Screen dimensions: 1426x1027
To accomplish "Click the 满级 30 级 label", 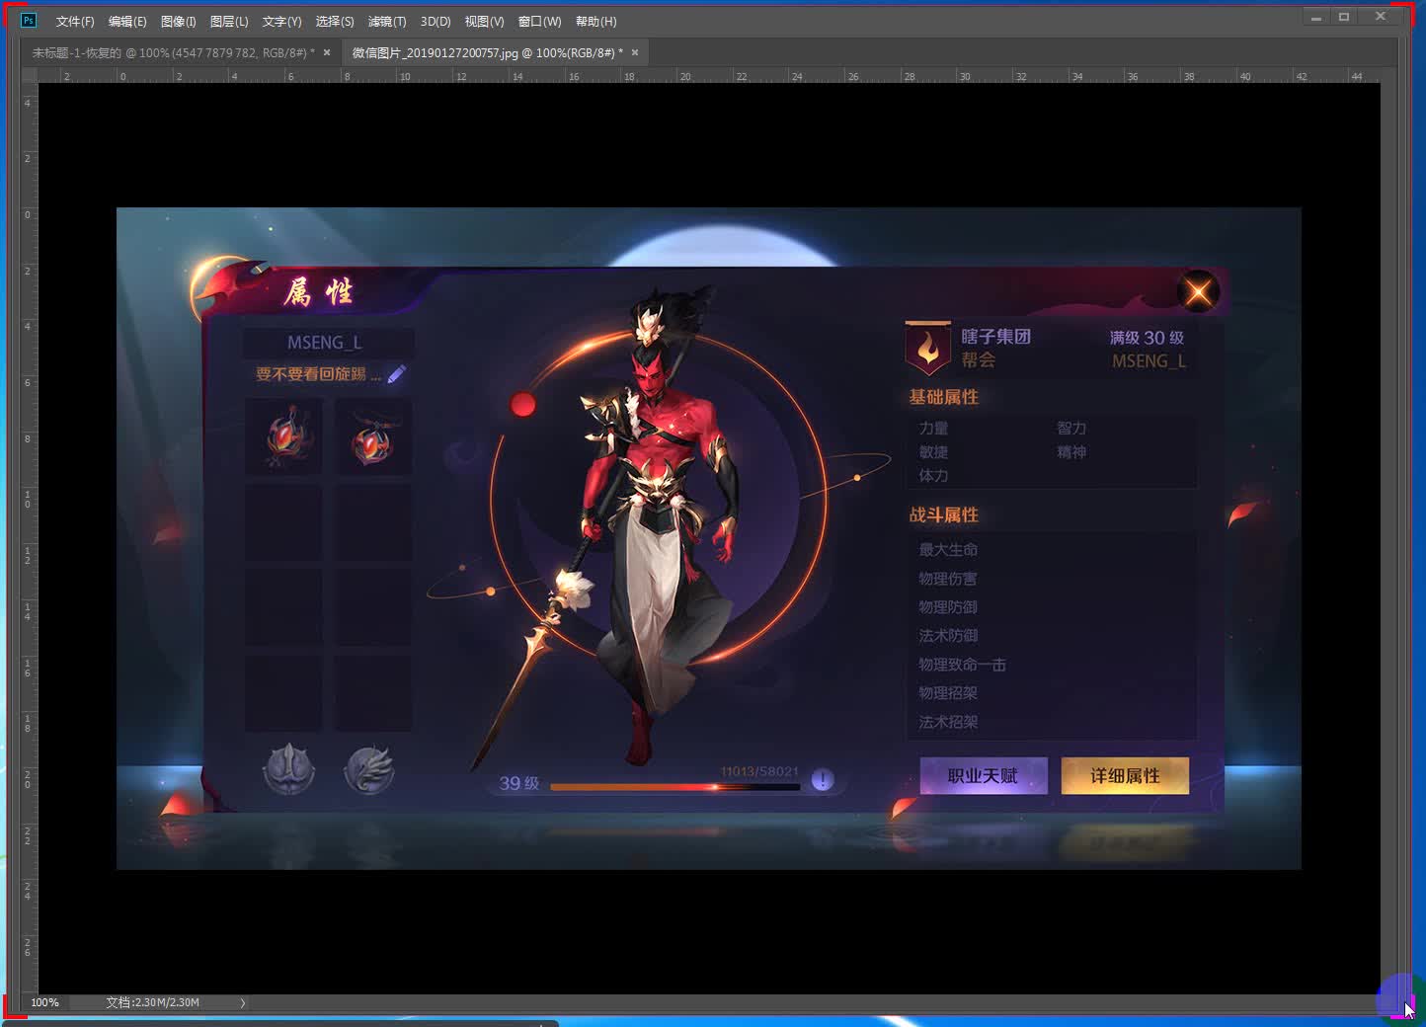I will [x=1147, y=338].
